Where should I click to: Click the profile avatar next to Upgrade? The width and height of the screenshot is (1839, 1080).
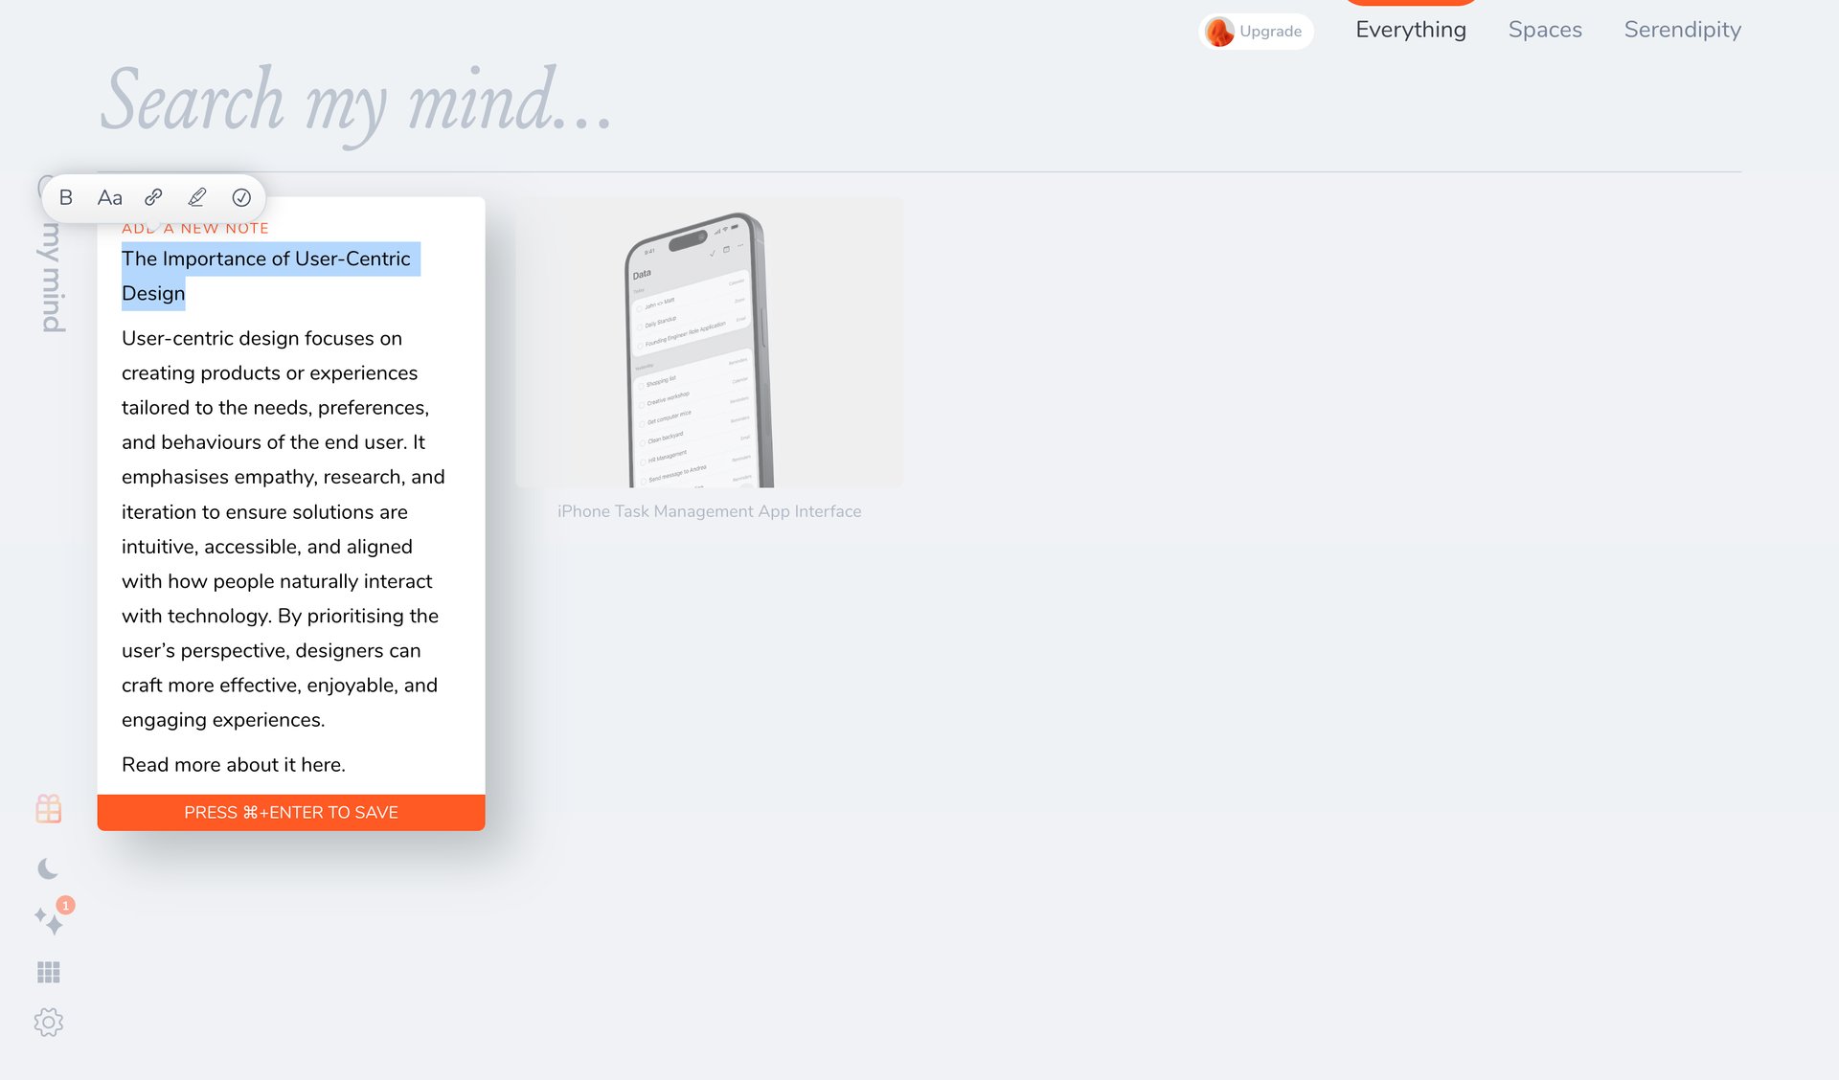click(x=1218, y=31)
